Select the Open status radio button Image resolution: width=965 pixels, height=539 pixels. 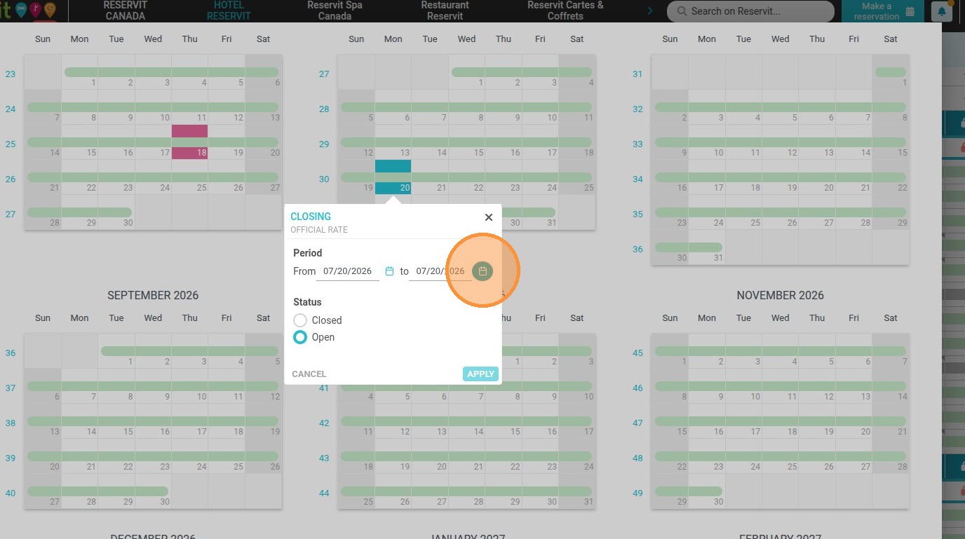pos(300,337)
